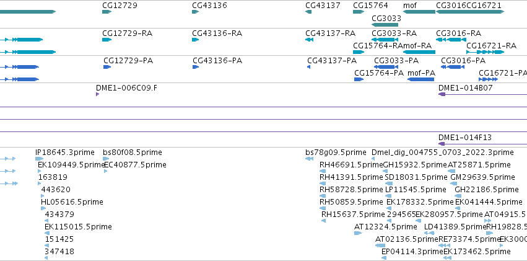Viewport: 527px width, 261px height.
Task: Select the CG3033-RA transcript glyph
Action: pos(385,40)
